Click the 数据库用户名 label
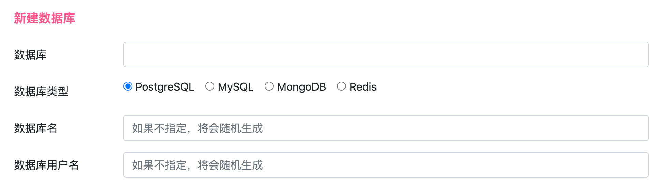 pos(47,165)
